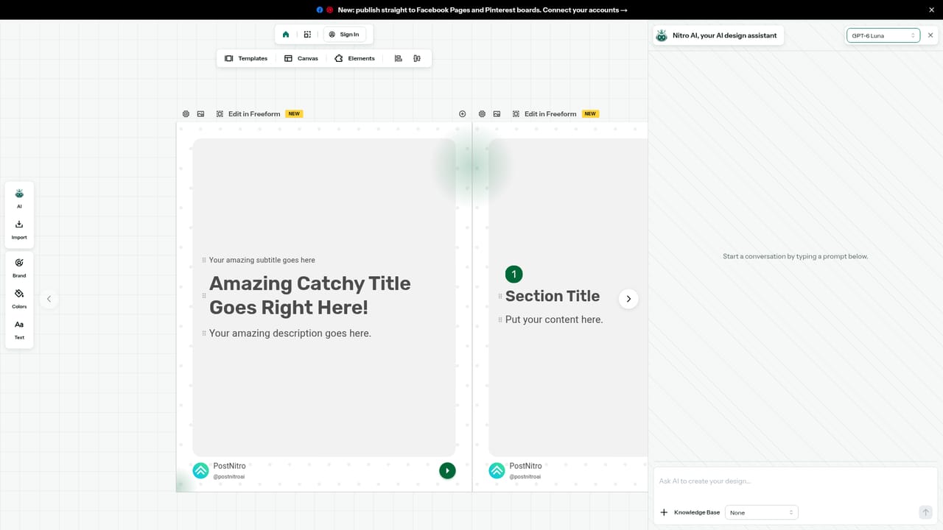
Task: Select the subtitle text on first slide
Action: pyautogui.click(x=262, y=260)
